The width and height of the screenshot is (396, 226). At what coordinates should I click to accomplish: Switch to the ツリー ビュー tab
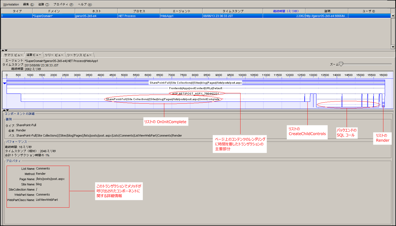[x=54, y=55]
